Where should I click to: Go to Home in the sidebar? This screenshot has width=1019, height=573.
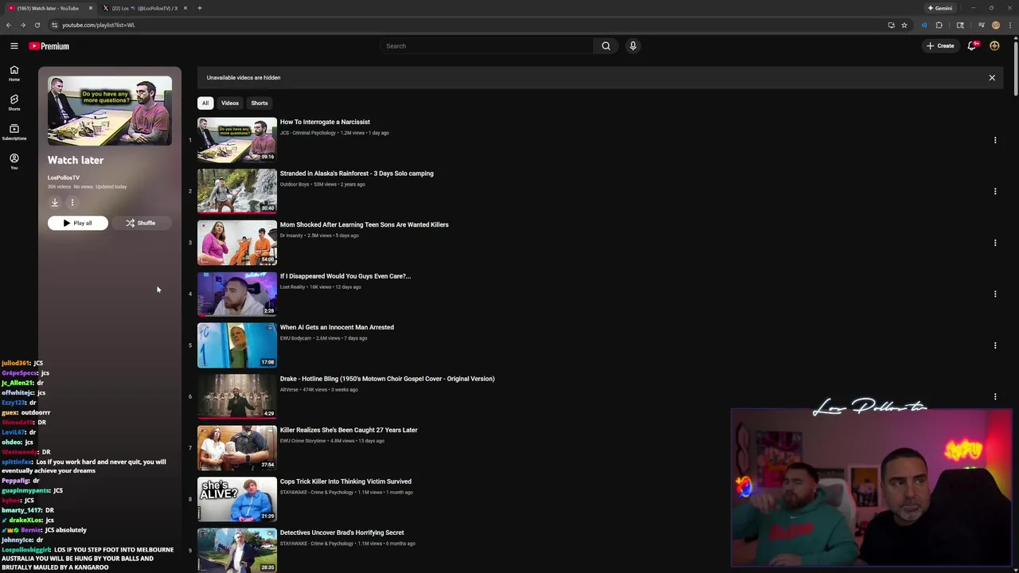pyautogui.click(x=14, y=73)
